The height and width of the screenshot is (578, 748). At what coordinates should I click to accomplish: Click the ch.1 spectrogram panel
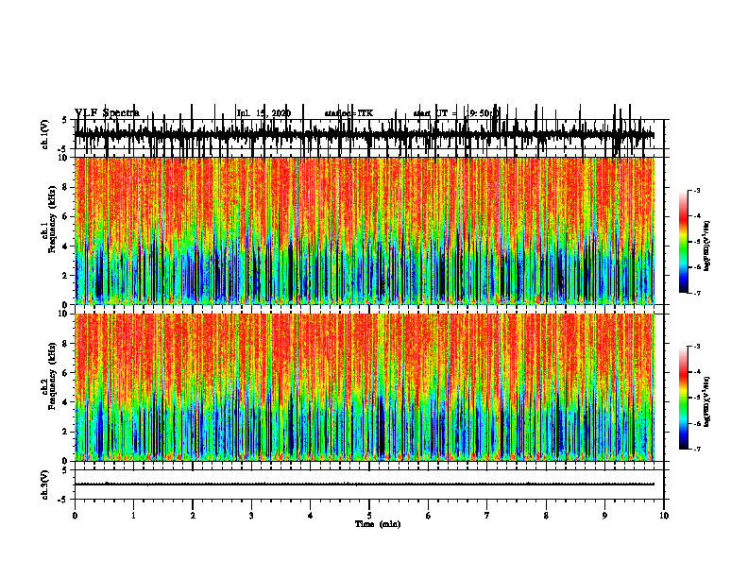tap(365, 230)
